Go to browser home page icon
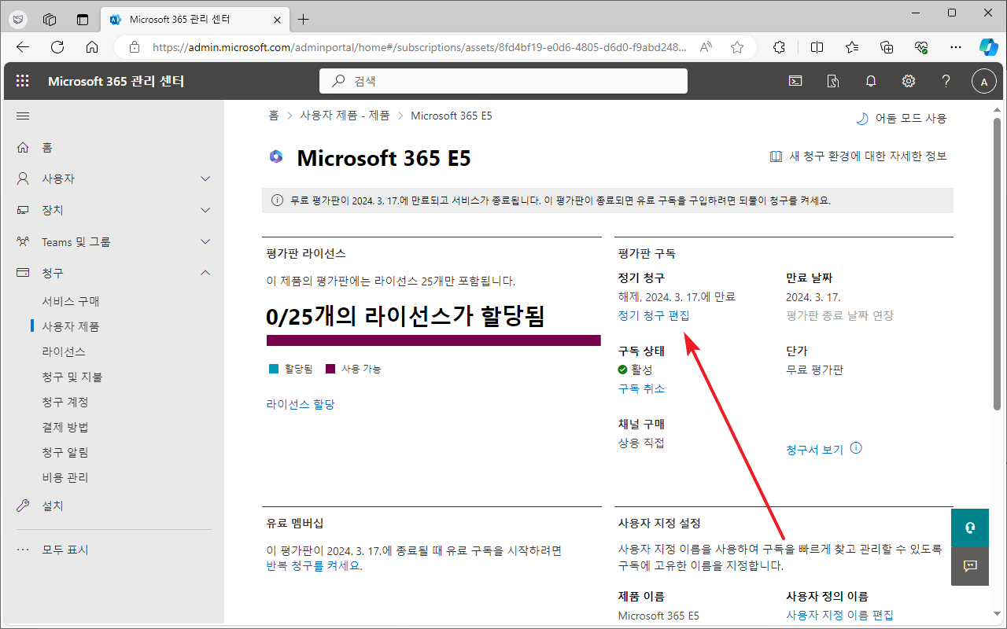 92,47
